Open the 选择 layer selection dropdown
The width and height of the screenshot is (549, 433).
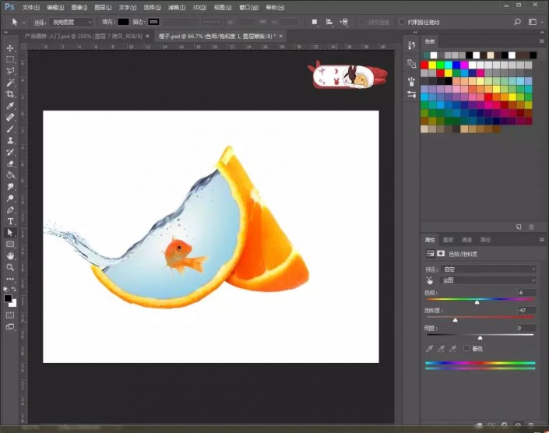click(x=72, y=22)
